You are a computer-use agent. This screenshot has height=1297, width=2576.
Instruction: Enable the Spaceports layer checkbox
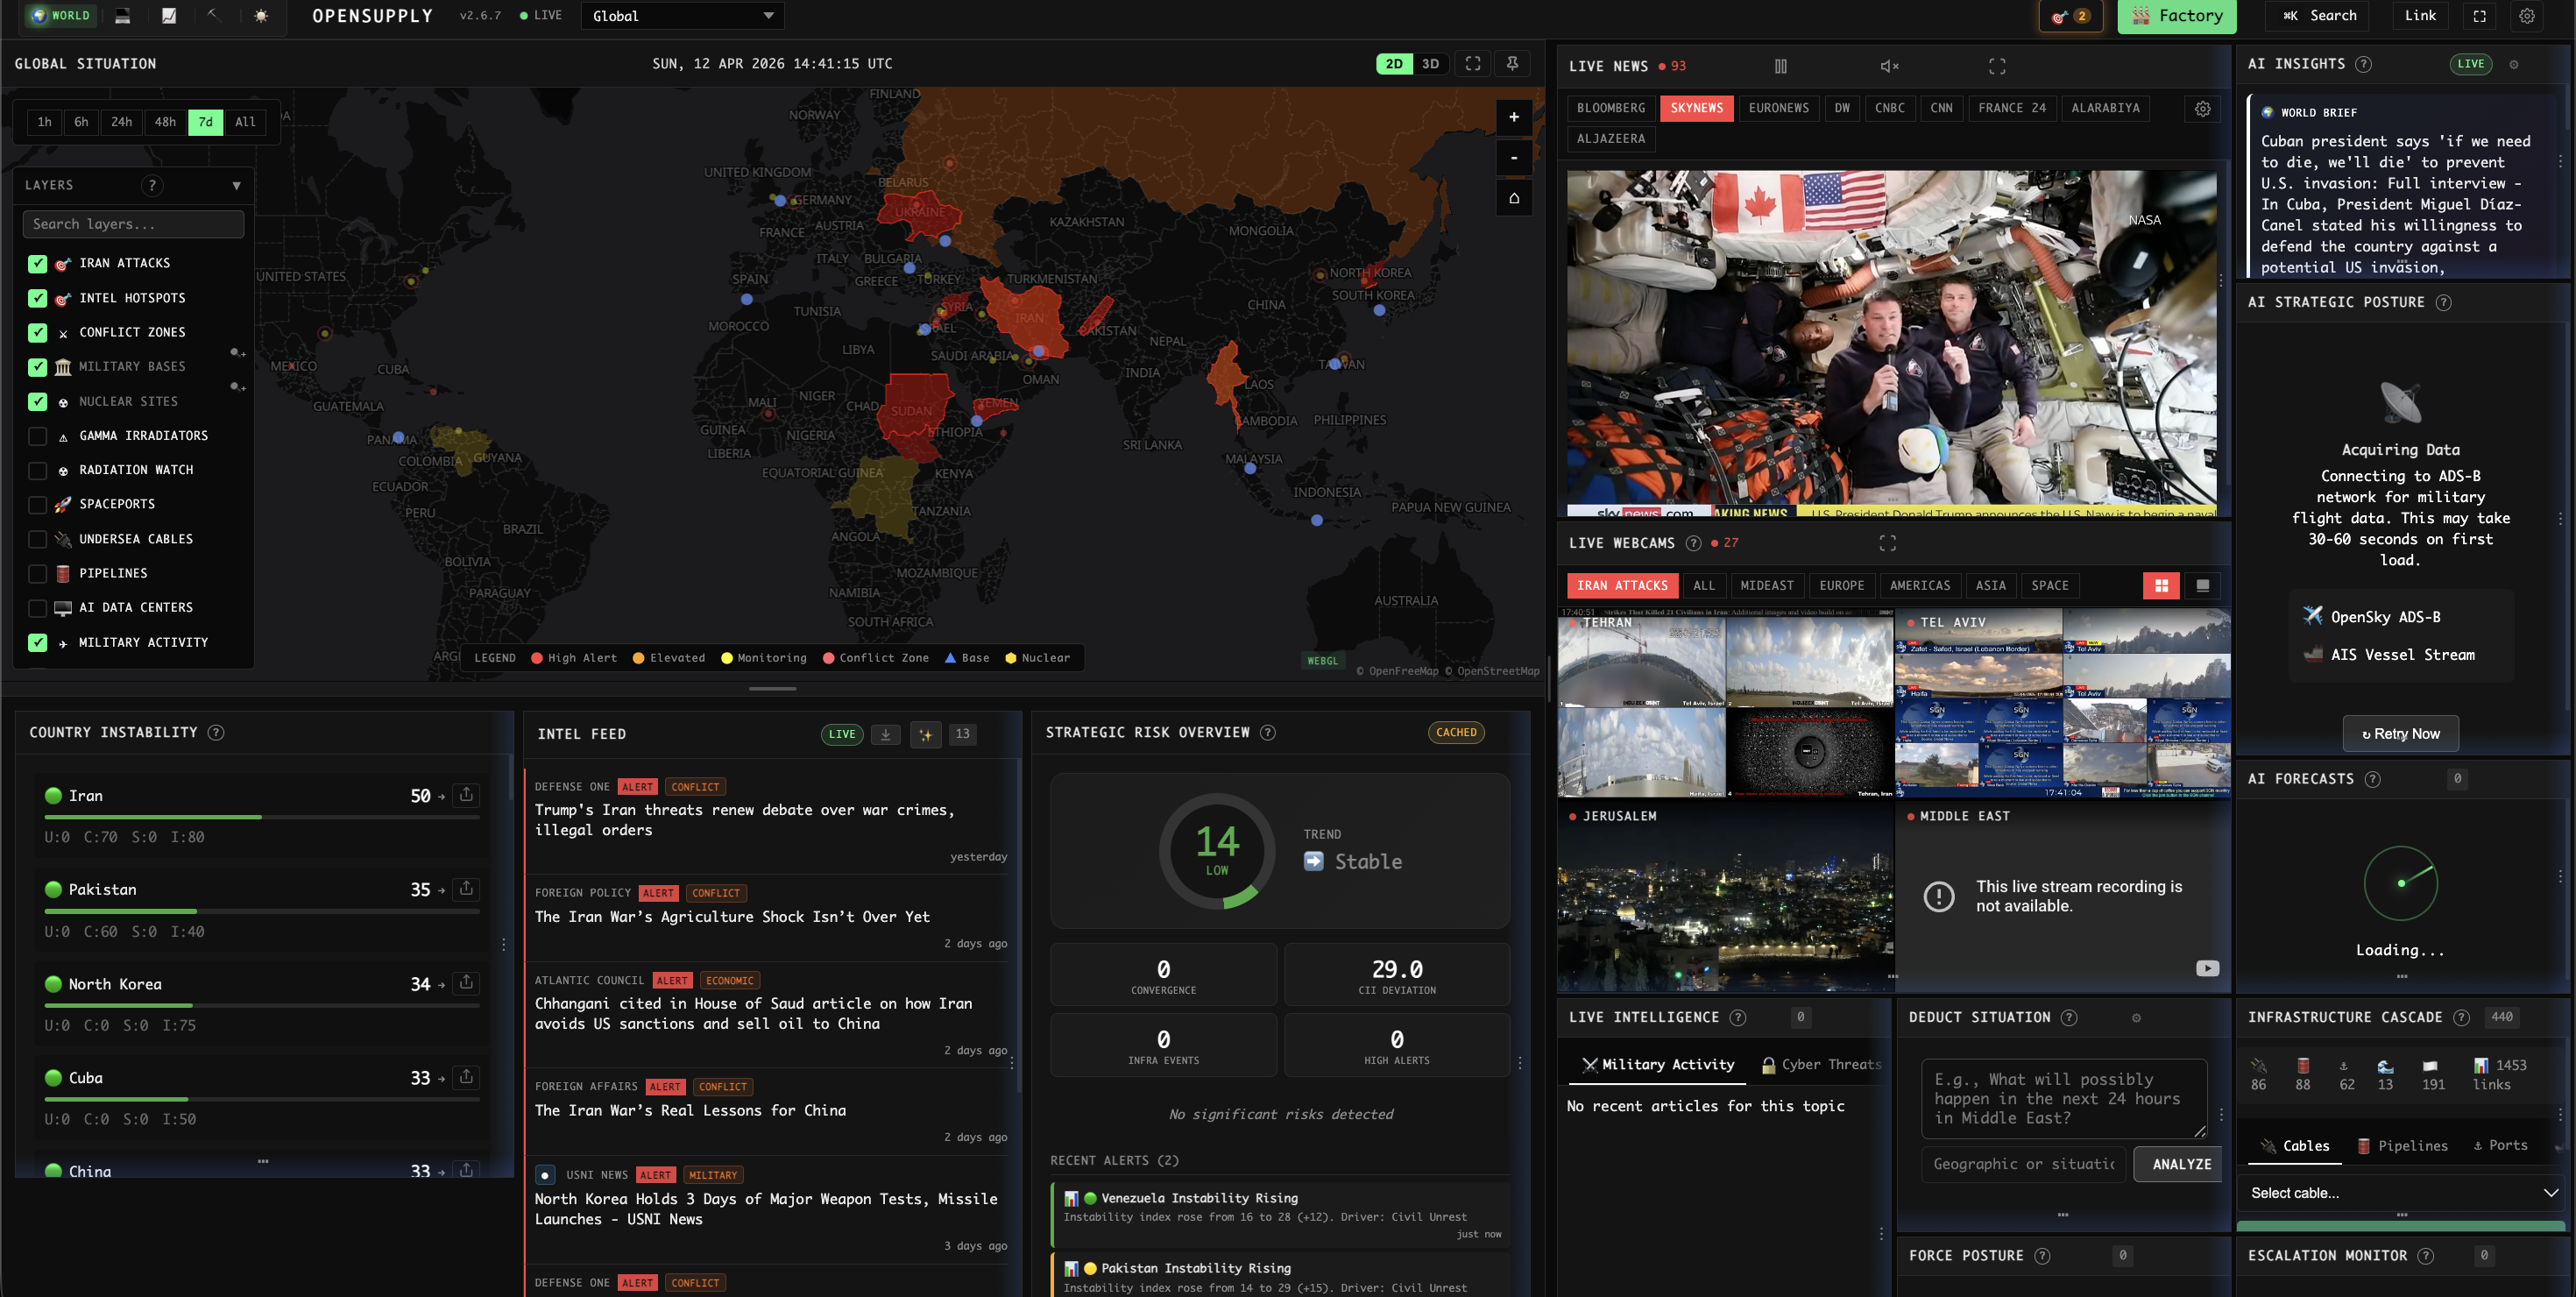[38, 505]
